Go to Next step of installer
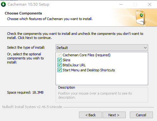The width and height of the screenshot is (157, 121). point(114,115)
